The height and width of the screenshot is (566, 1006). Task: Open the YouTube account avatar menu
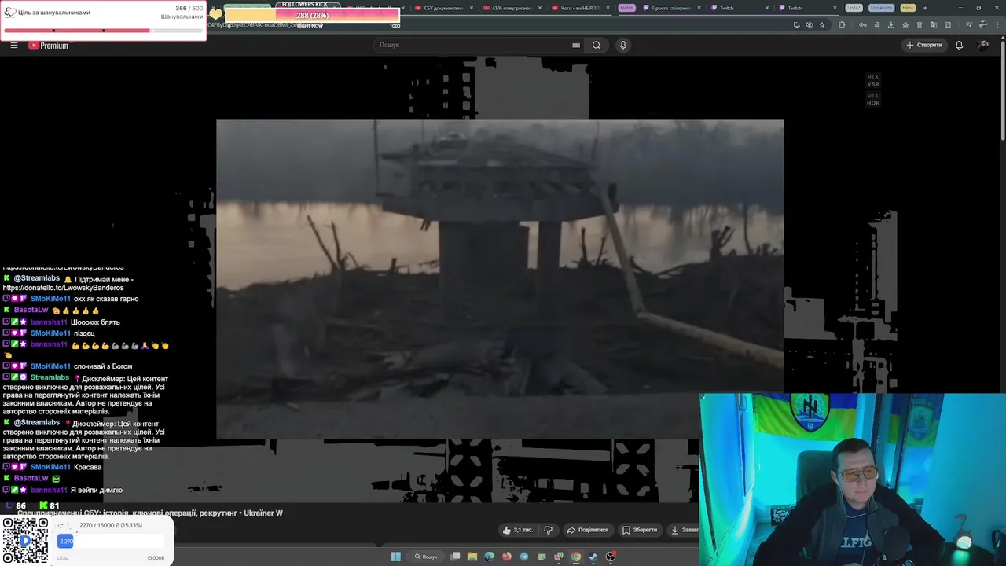(982, 45)
